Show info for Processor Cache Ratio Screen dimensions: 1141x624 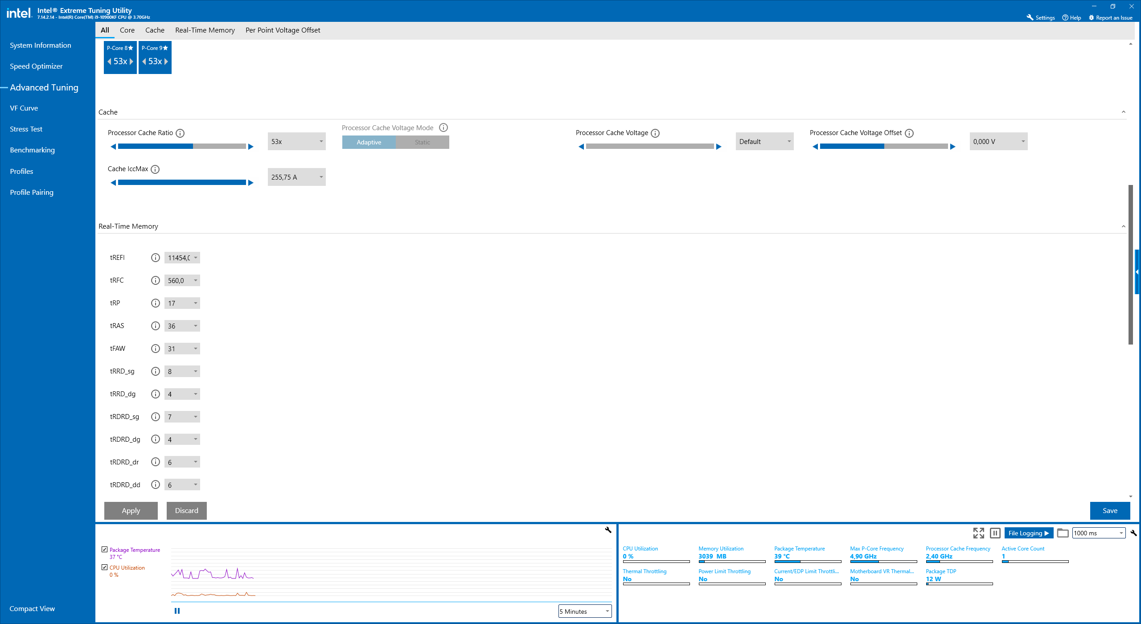tap(181, 133)
